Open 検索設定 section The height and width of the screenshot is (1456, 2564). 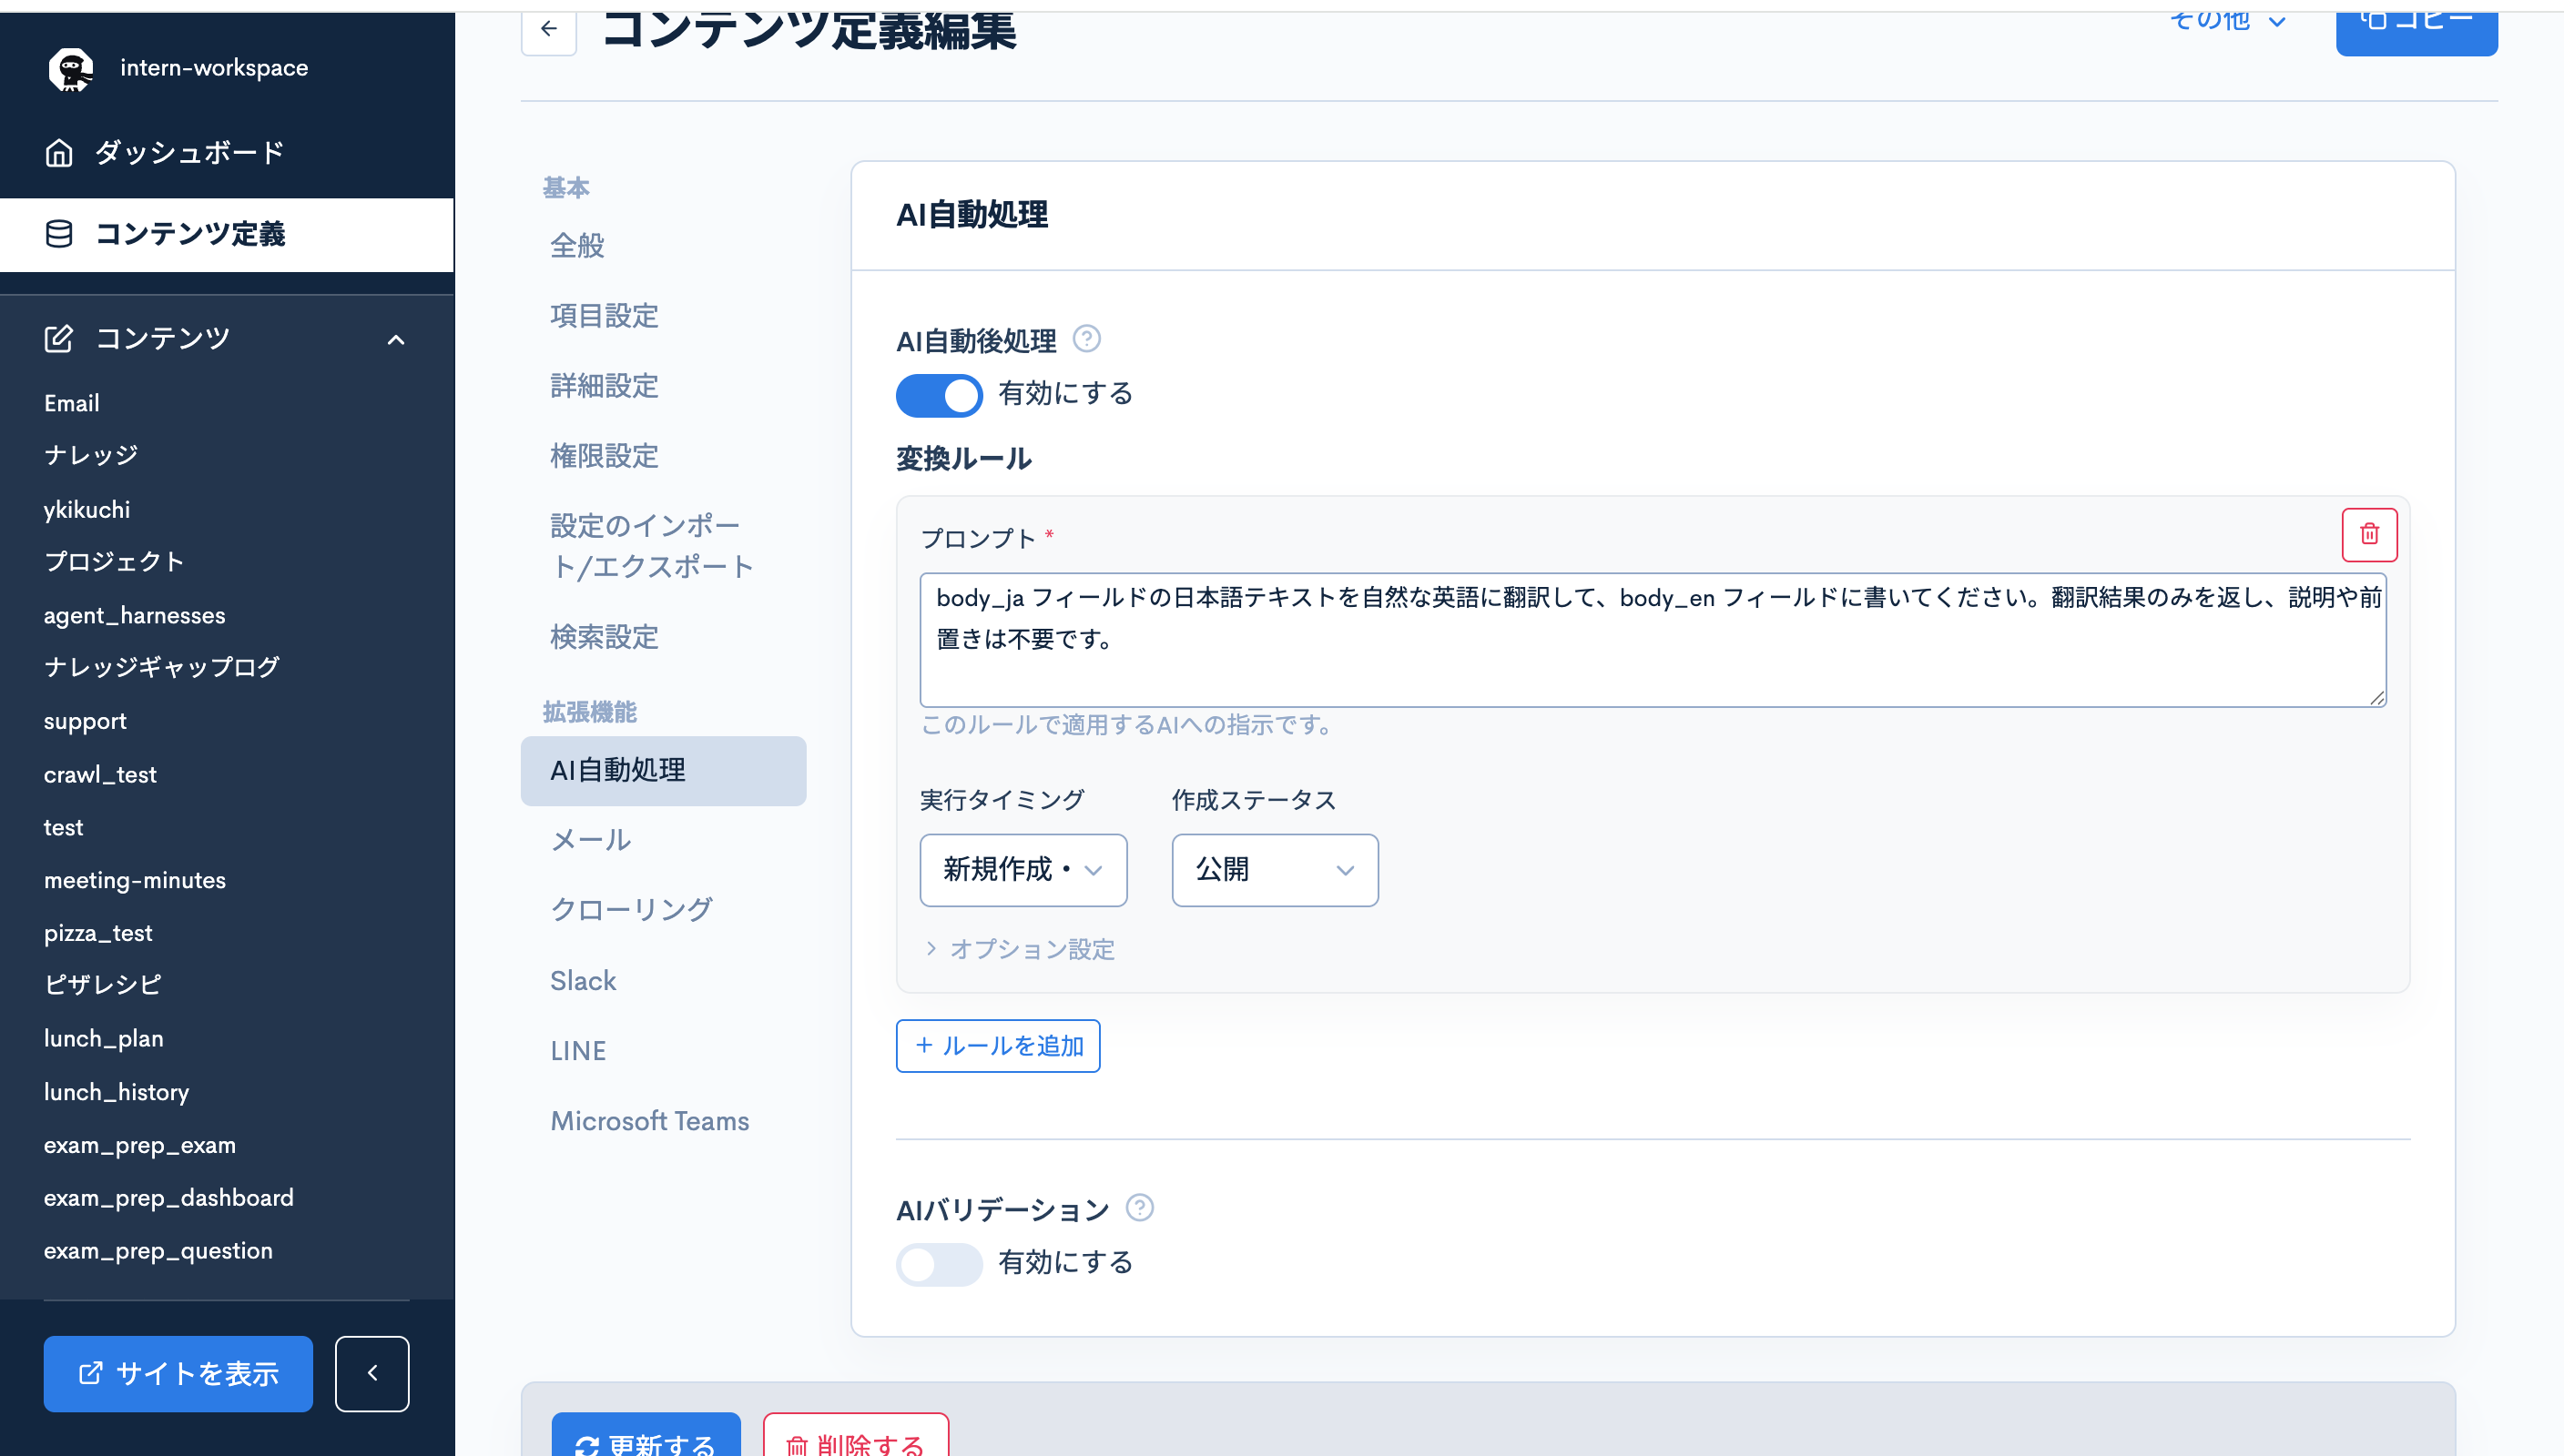[x=605, y=637]
